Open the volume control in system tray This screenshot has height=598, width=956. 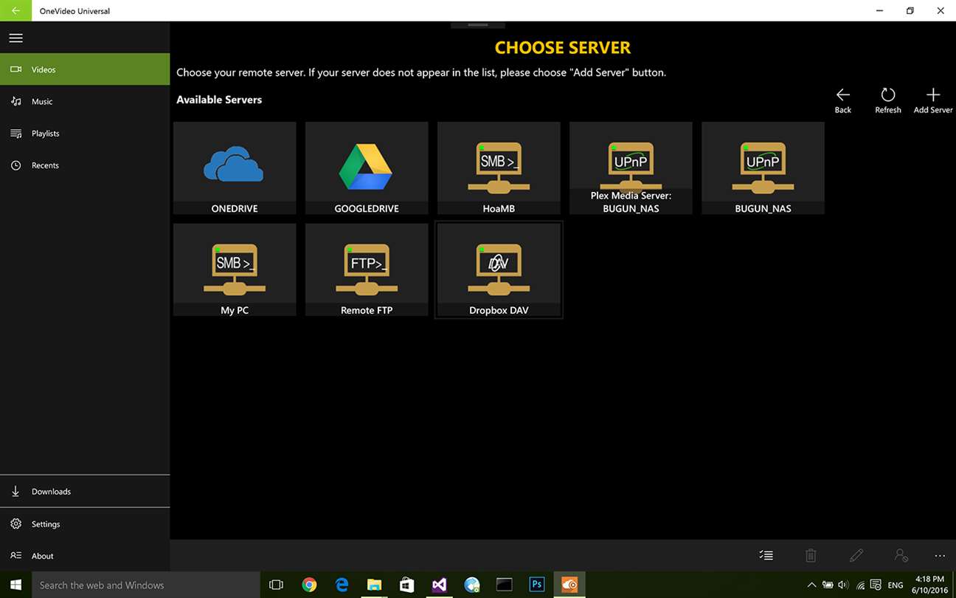click(843, 585)
